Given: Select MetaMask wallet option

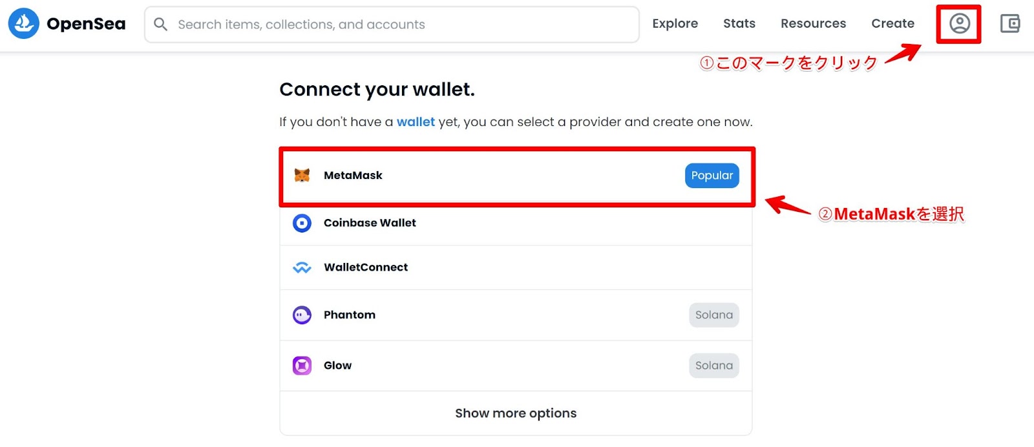Looking at the screenshot, I should (517, 176).
